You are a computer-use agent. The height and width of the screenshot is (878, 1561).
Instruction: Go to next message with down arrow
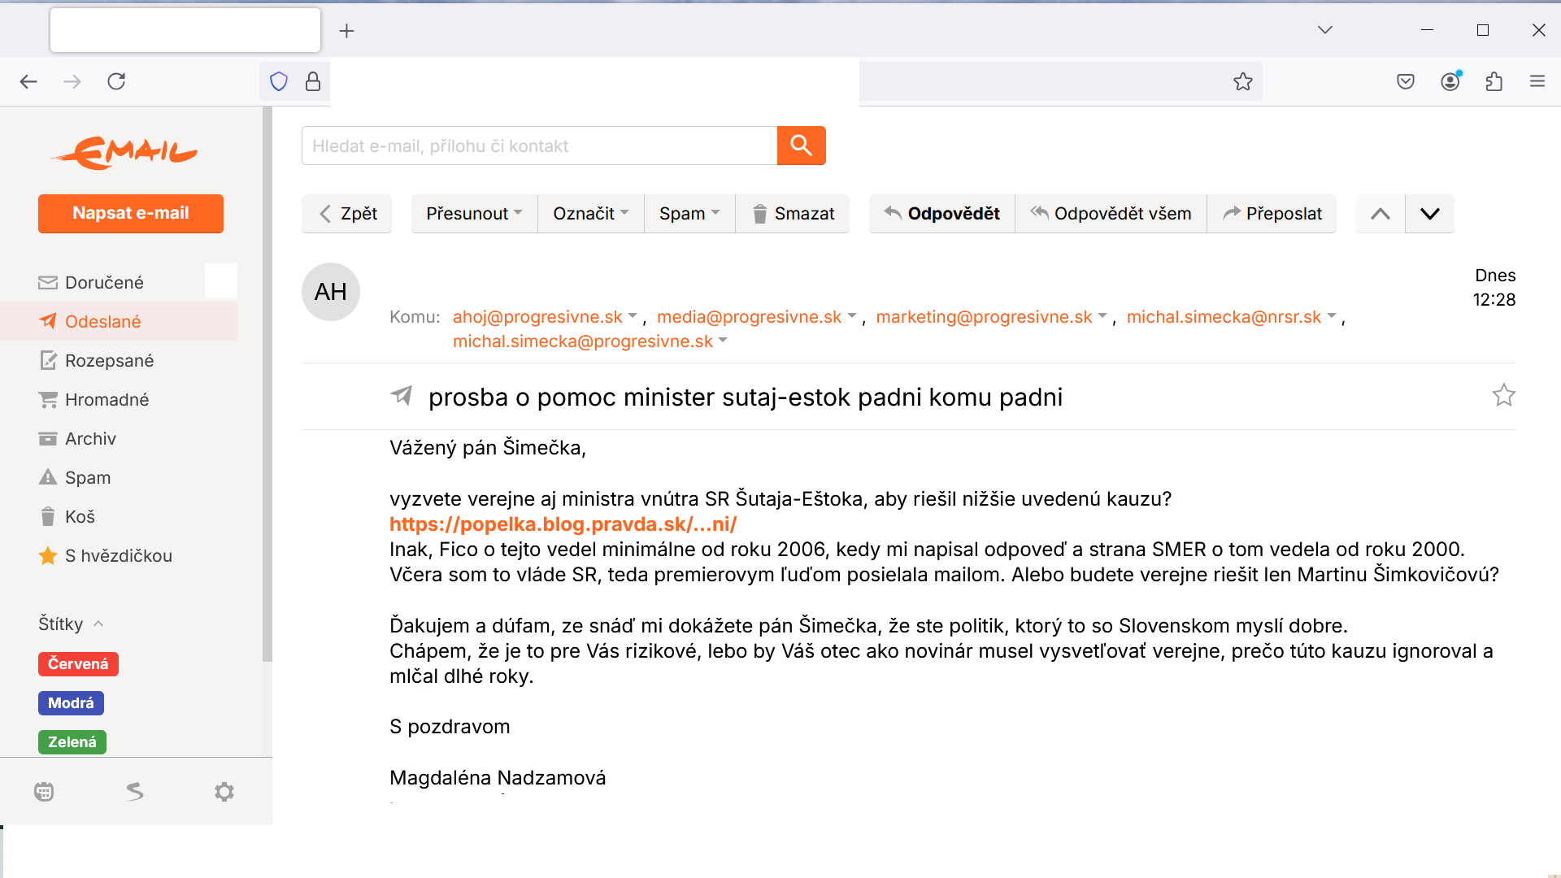click(1429, 214)
